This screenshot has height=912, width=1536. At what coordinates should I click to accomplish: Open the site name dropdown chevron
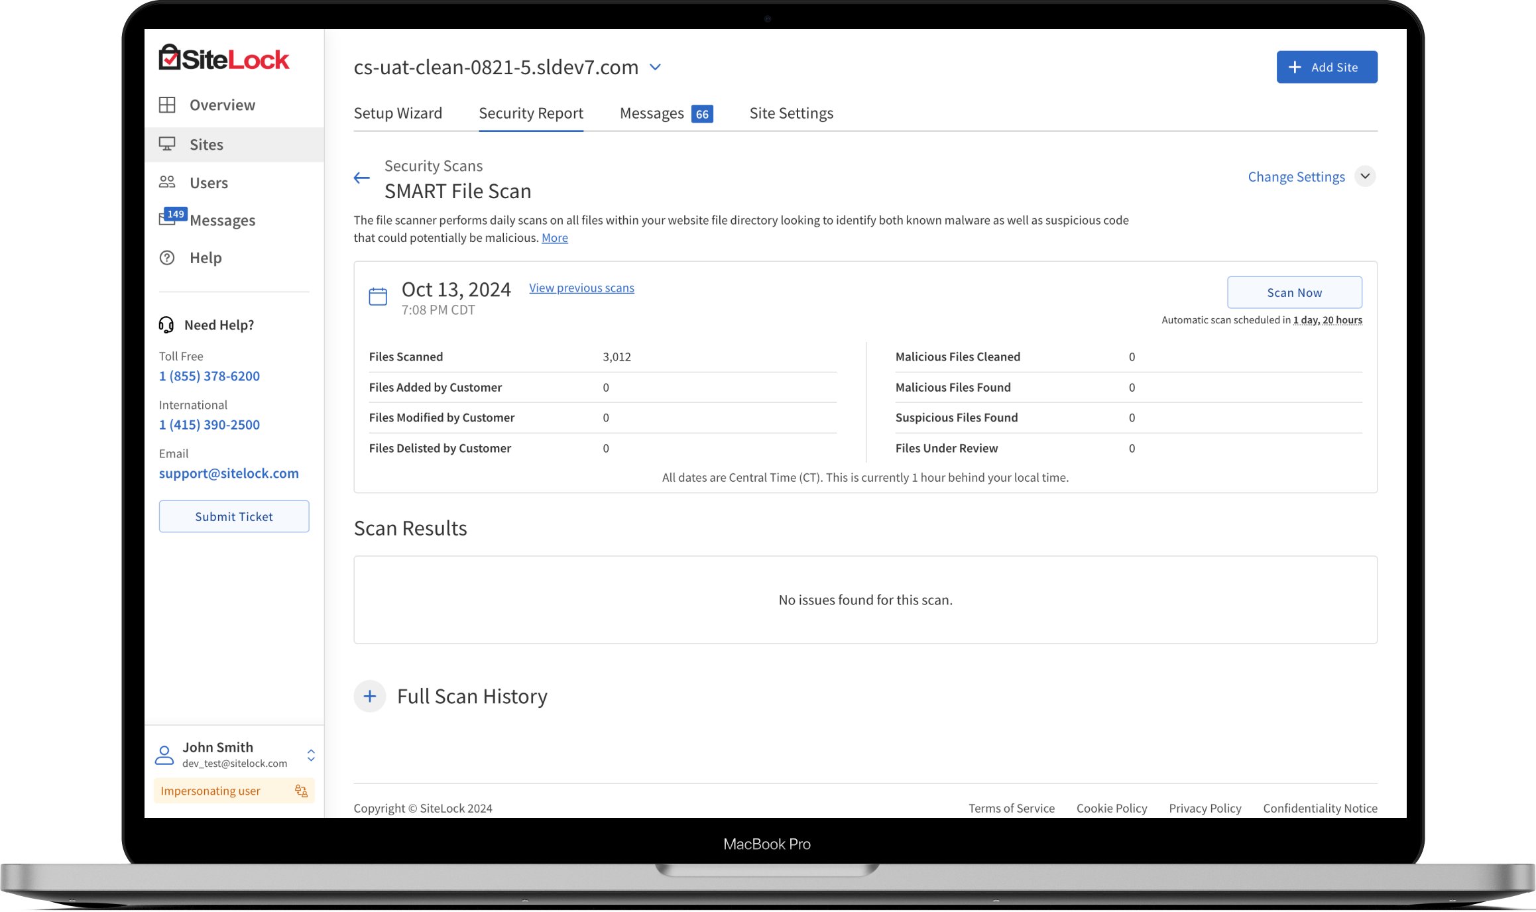655,67
